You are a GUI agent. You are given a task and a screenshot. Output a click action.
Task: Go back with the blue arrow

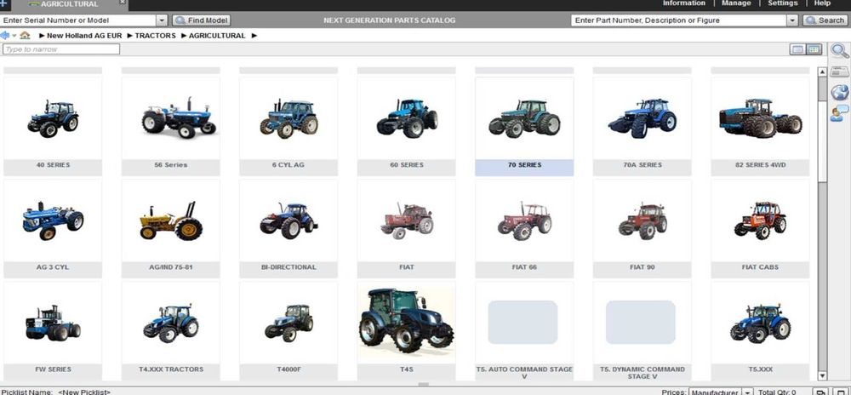pos(5,35)
